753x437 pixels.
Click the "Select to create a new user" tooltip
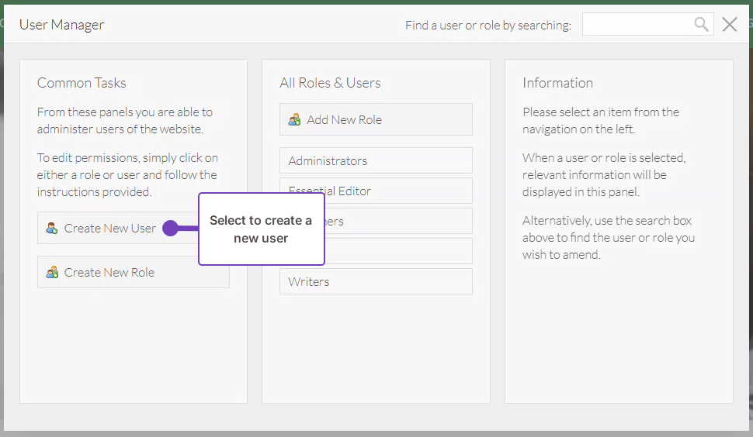(261, 229)
